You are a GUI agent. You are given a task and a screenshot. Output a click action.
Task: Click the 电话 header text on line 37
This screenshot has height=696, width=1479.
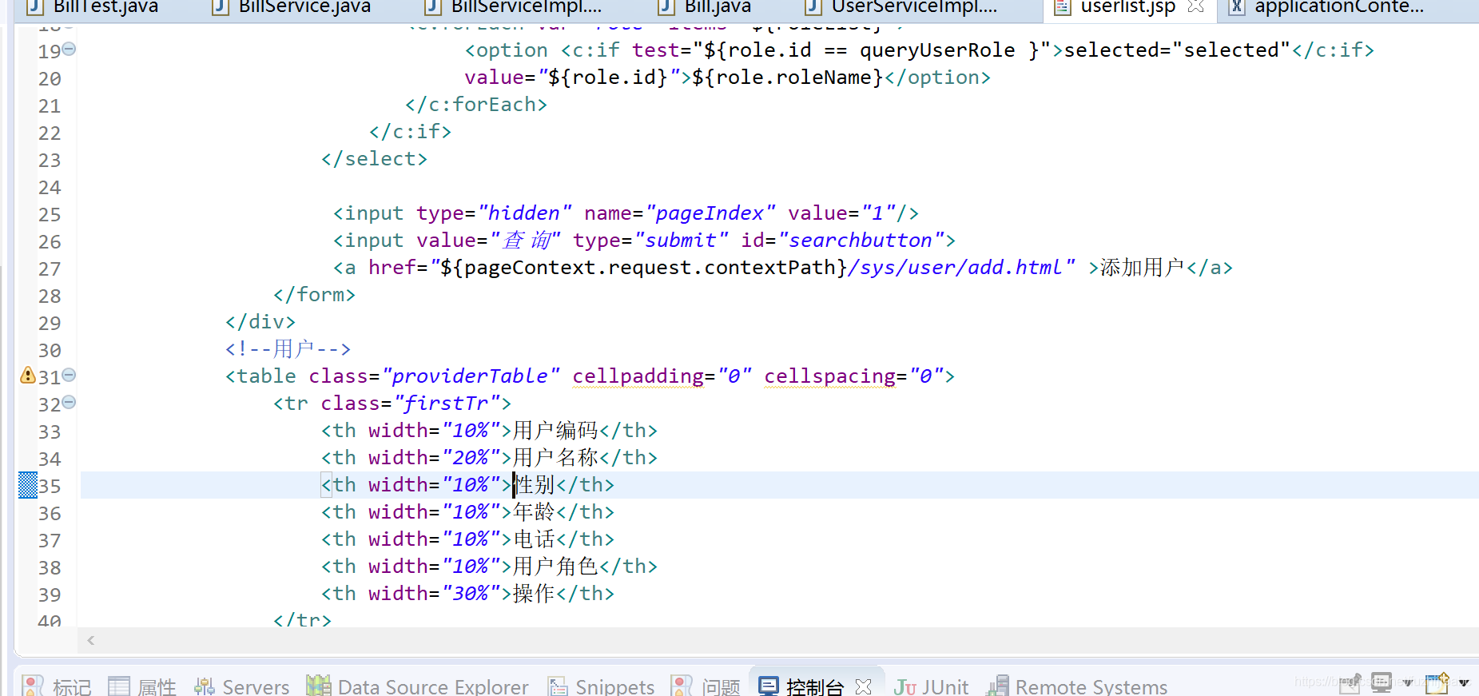pyautogui.click(x=534, y=539)
